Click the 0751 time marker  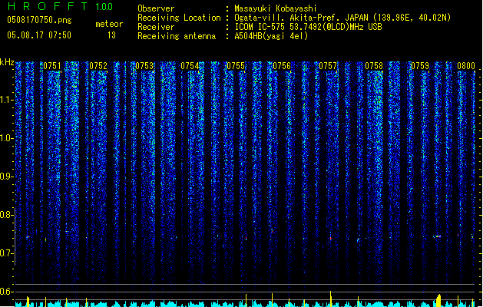(x=52, y=66)
